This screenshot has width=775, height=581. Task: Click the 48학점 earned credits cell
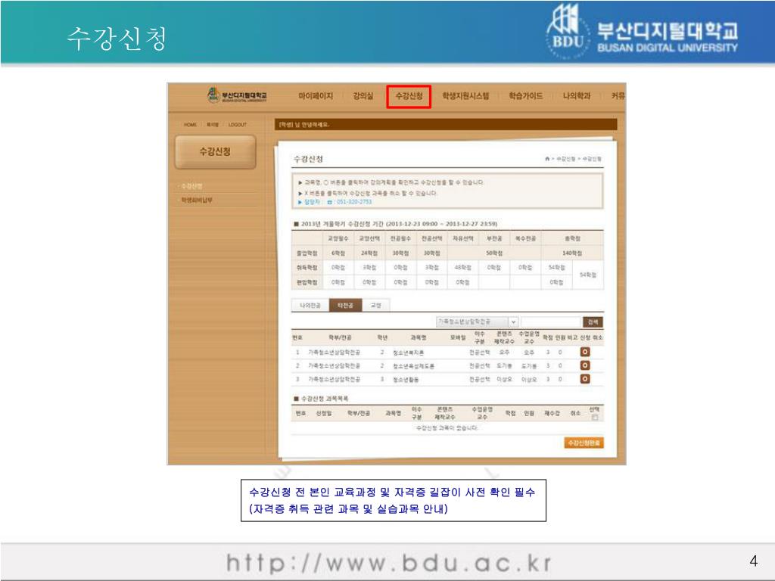[x=462, y=267]
